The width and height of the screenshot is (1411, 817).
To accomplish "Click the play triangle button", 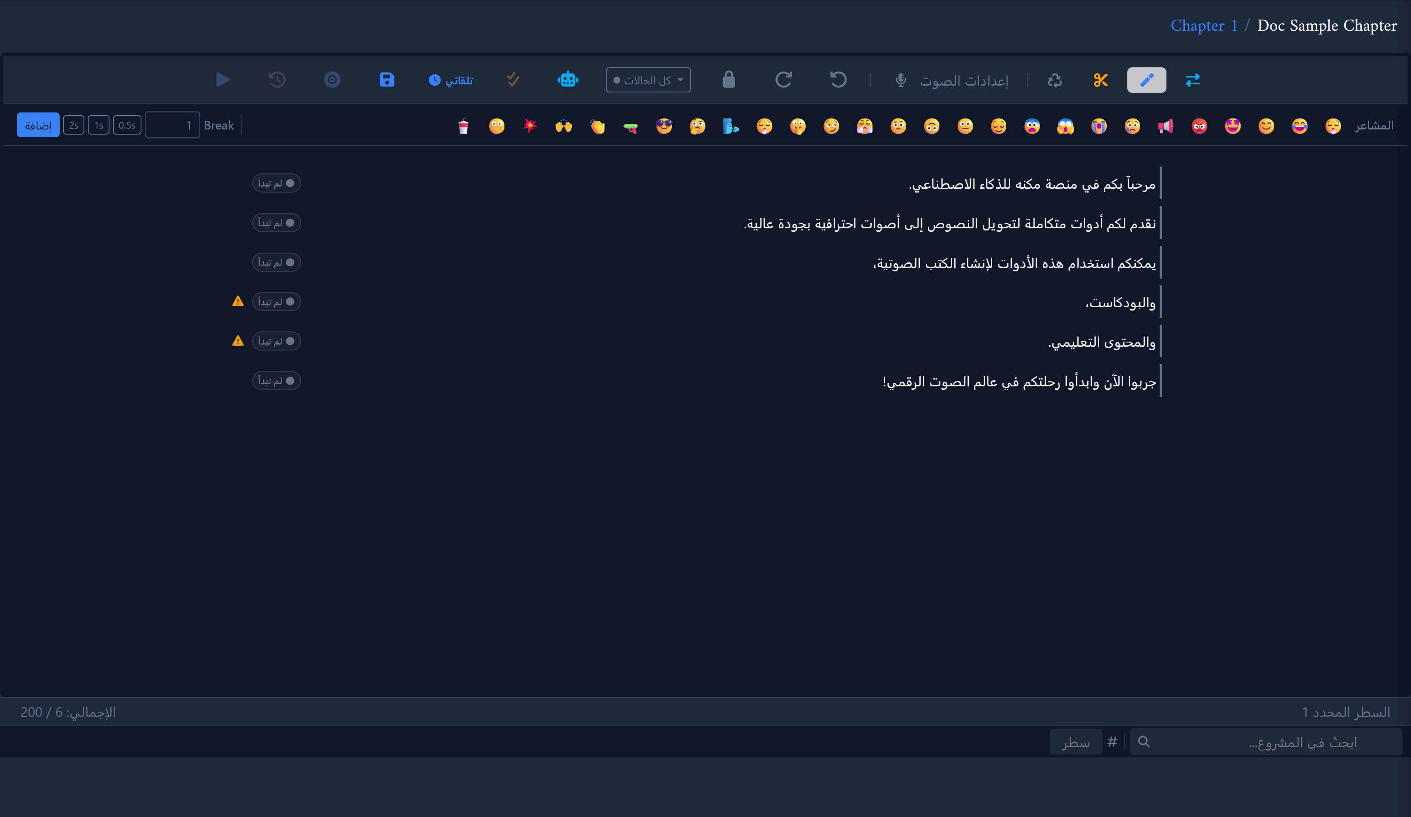I will click(x=223, y=80).
